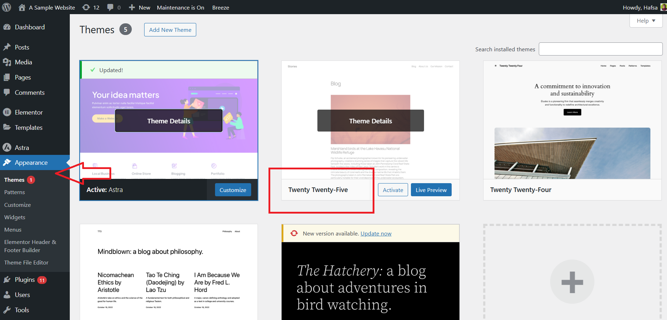The width and height of the screenshot is (667, 320).
Task: Click Update now for the Hatchery theme
Action: [376, 233]
